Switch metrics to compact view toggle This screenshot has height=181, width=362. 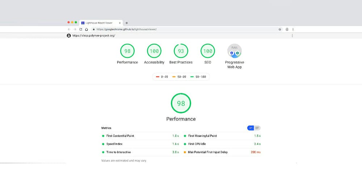point(251,128)
